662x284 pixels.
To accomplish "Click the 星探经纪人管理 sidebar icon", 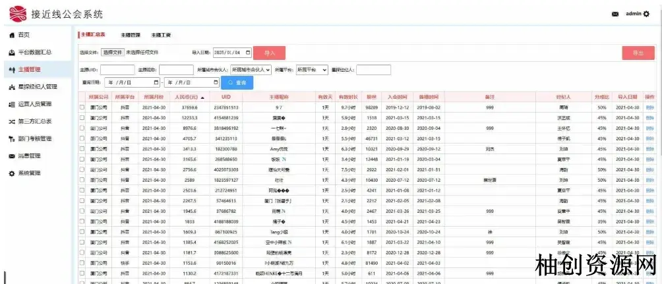I will (11, 87).
